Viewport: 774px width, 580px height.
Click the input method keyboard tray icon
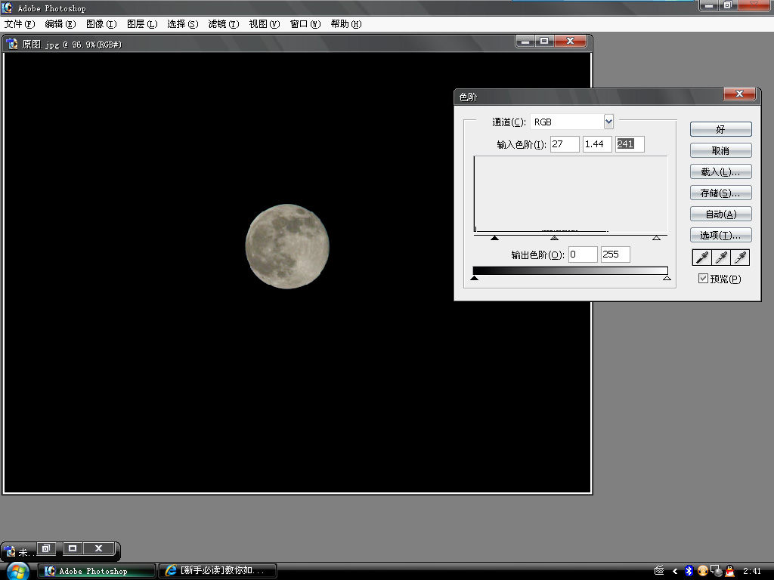coord(659,571)
